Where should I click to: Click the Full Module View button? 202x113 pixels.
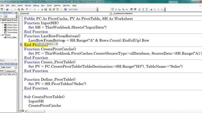[x=23, y=111]
